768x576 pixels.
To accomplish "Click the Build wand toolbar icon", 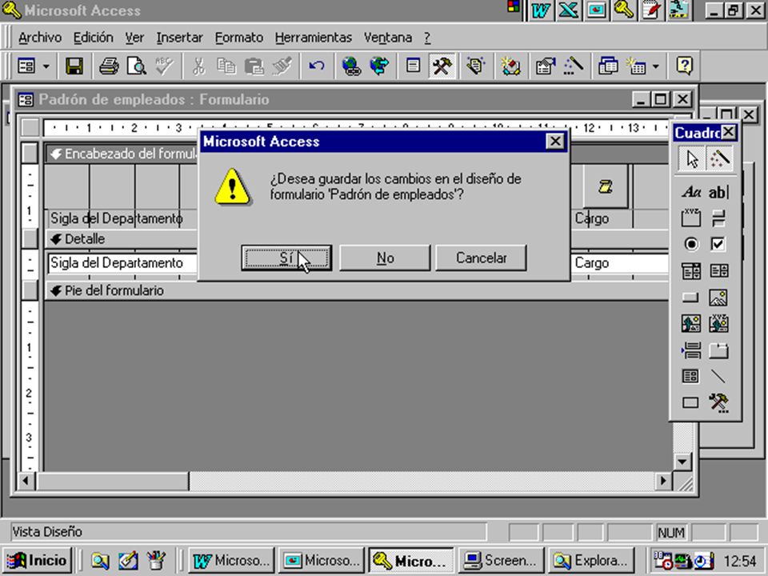I will (x=573, y=66).
